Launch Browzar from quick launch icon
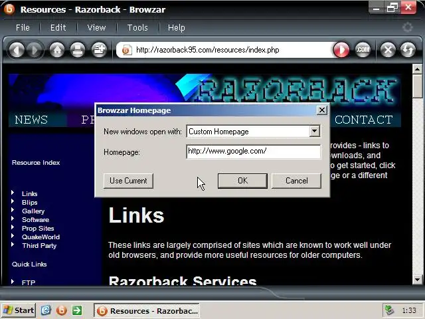Image resolution: width=425 pixels, height=319 pixels. [62, 310]
